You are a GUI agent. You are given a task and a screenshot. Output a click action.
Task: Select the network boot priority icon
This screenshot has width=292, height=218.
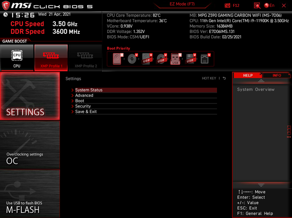tap(205, 59)
